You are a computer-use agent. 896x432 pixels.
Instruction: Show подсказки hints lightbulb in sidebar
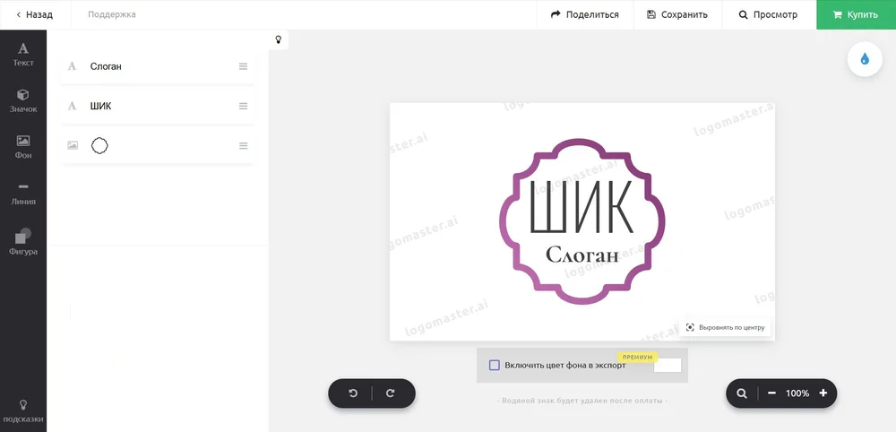[x=23, y=410]
